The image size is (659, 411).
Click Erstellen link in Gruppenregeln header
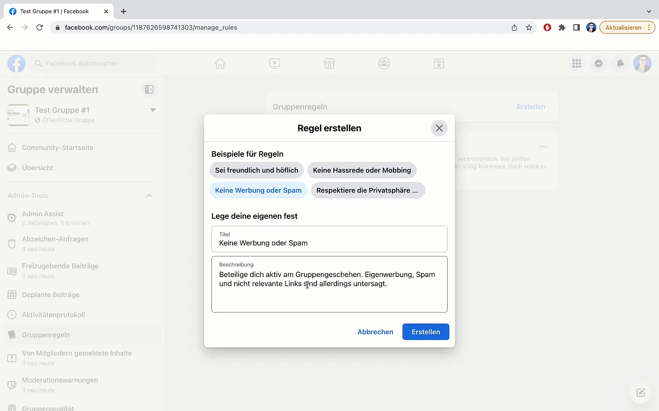click(x=531, y=107)
